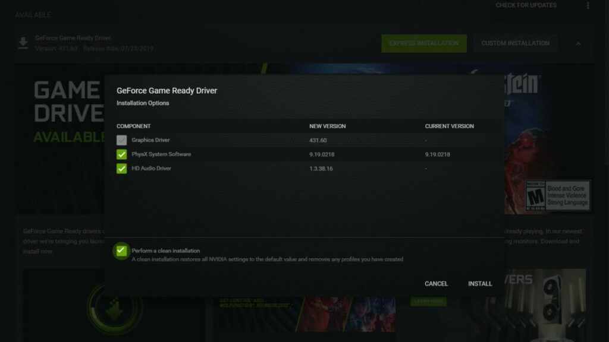Click GeForce Game Ready Driver dialog title
Image resolution: width=609 pixels, height=342 pixels.
pyautogui.click(x=167, y=91)
